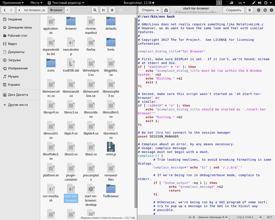
Task: Go forward in file manager
Action: 11,10
